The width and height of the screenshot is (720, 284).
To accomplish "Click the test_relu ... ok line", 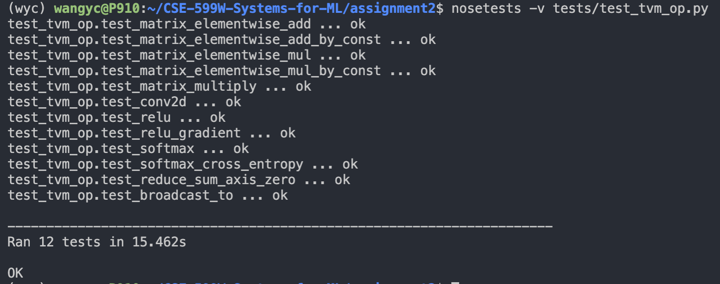I will coord(116,118).
